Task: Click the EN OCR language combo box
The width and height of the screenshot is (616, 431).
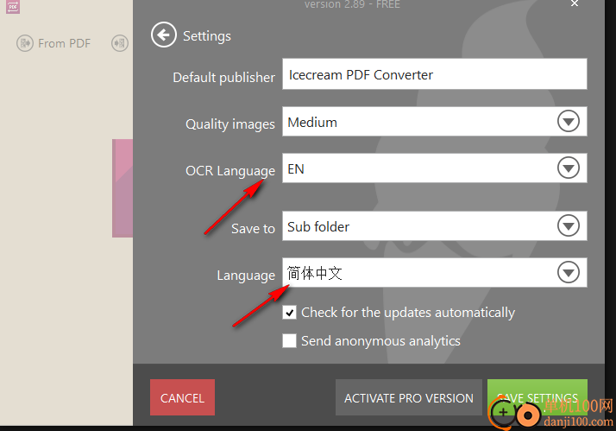Action: (x=435, y=168)
